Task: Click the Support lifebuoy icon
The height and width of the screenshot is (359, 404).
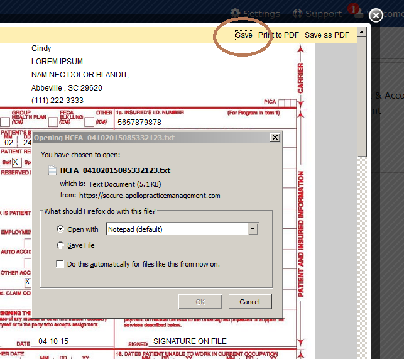Action: pos(298,13)
